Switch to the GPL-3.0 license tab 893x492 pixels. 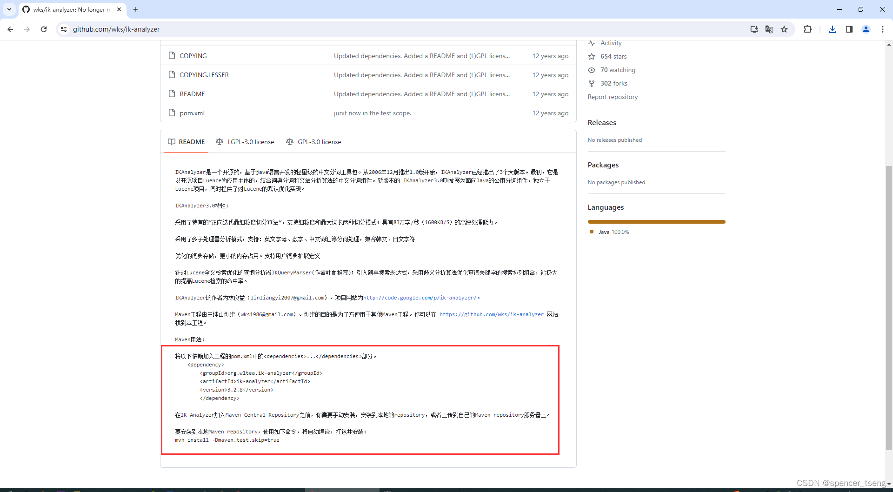[314, 142]
